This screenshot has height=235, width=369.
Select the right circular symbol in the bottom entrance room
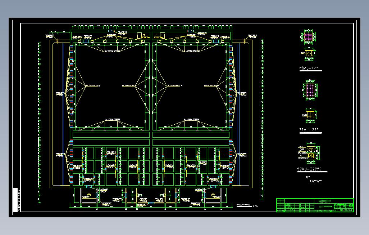click(x=213, y=195)
